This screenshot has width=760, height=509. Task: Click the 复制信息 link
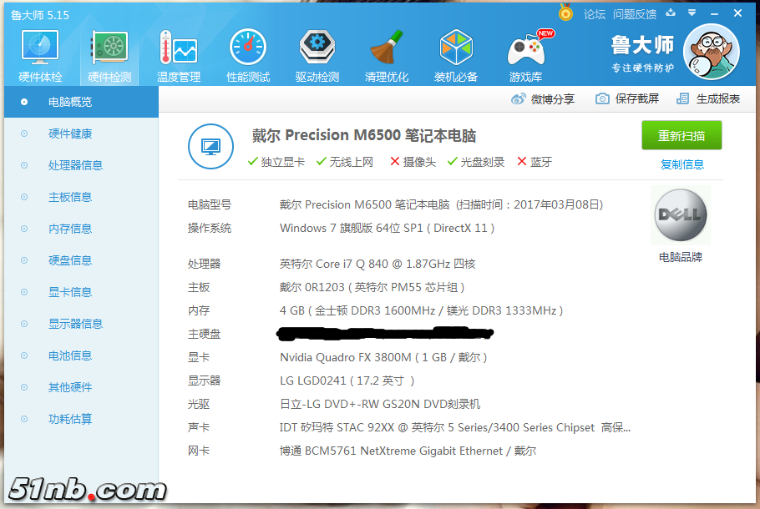681,164
